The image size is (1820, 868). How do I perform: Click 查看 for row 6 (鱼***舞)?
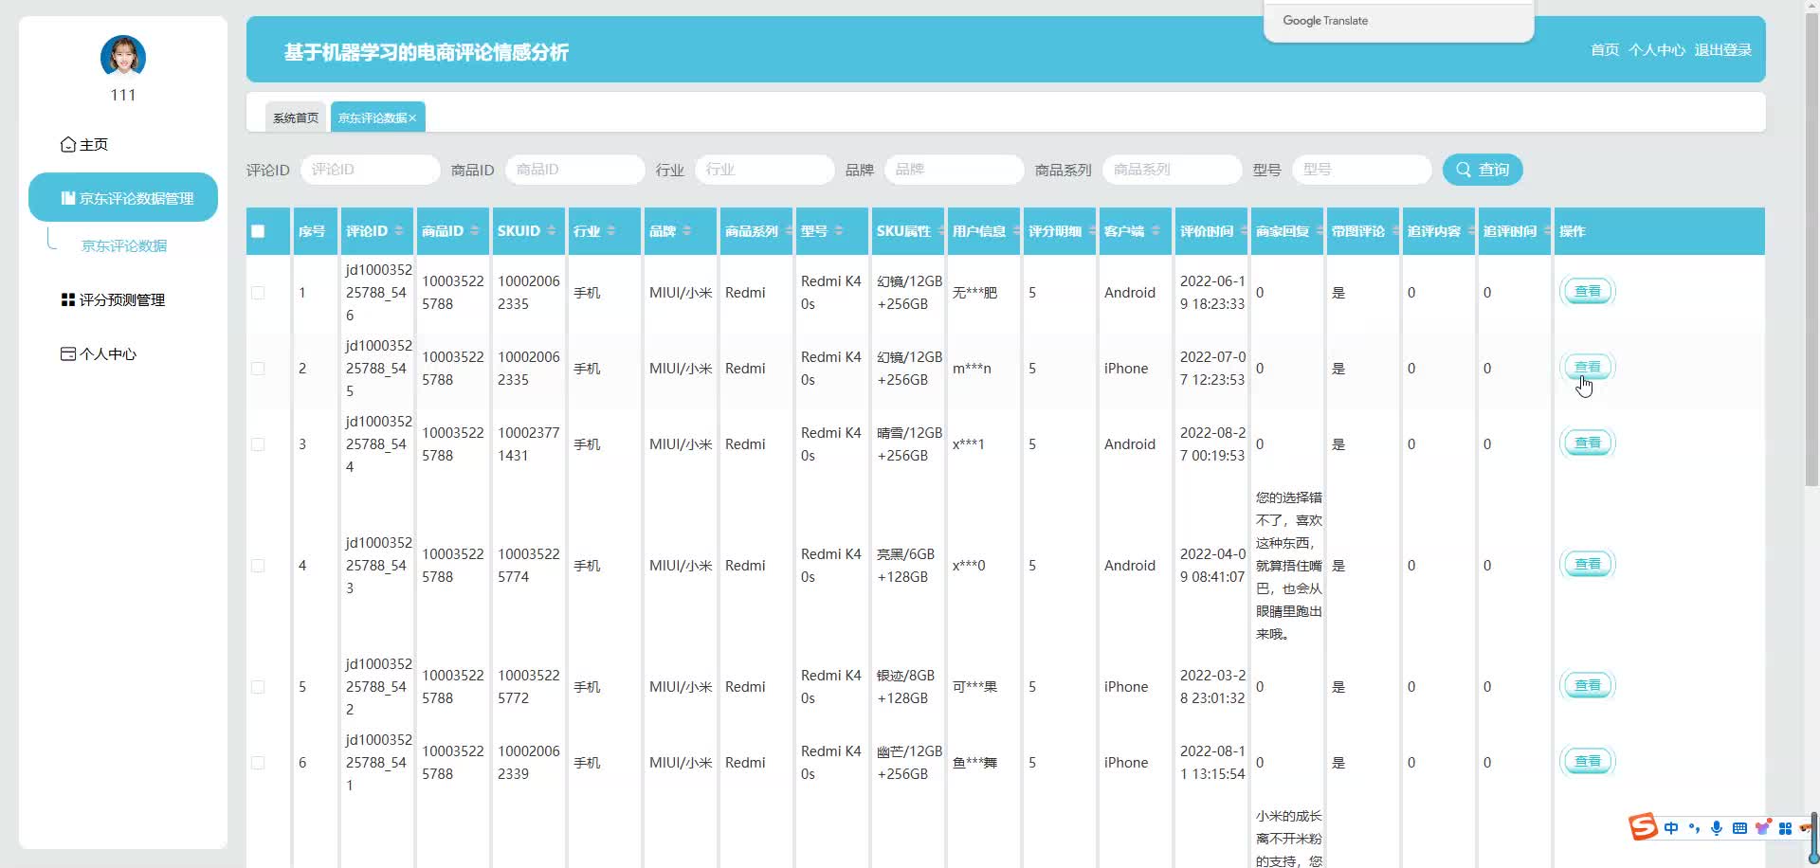tap(1588, 761)
